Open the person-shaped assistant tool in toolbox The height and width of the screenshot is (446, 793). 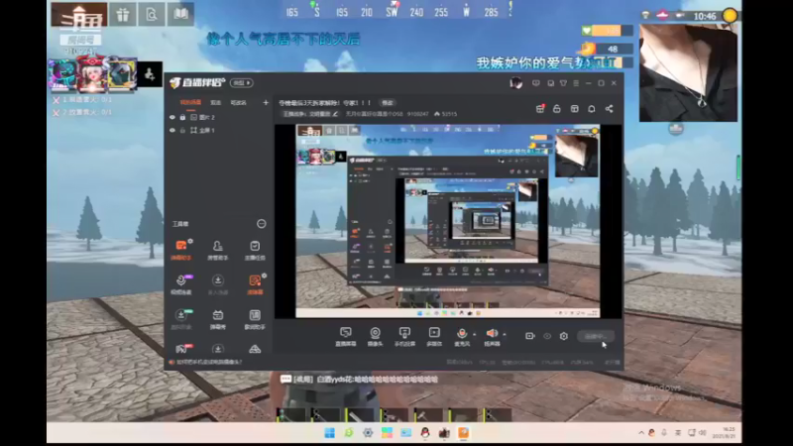(x=218, y=250)
